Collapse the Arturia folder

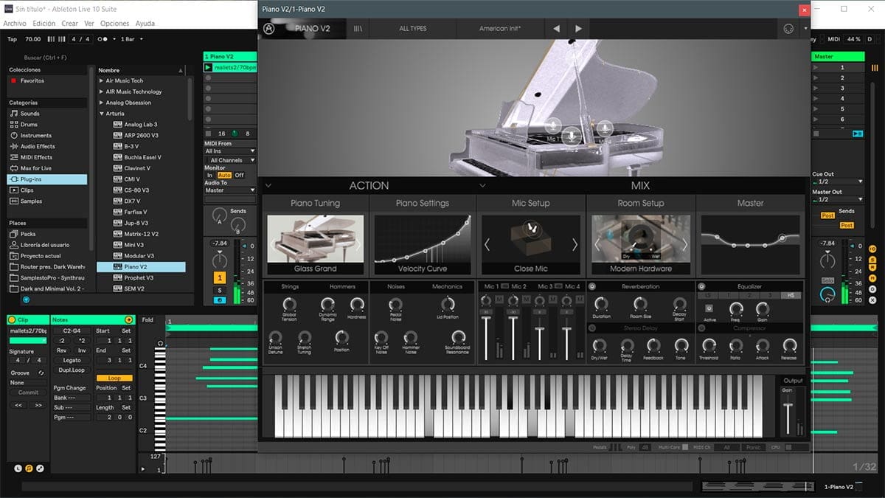pos(101,114)
